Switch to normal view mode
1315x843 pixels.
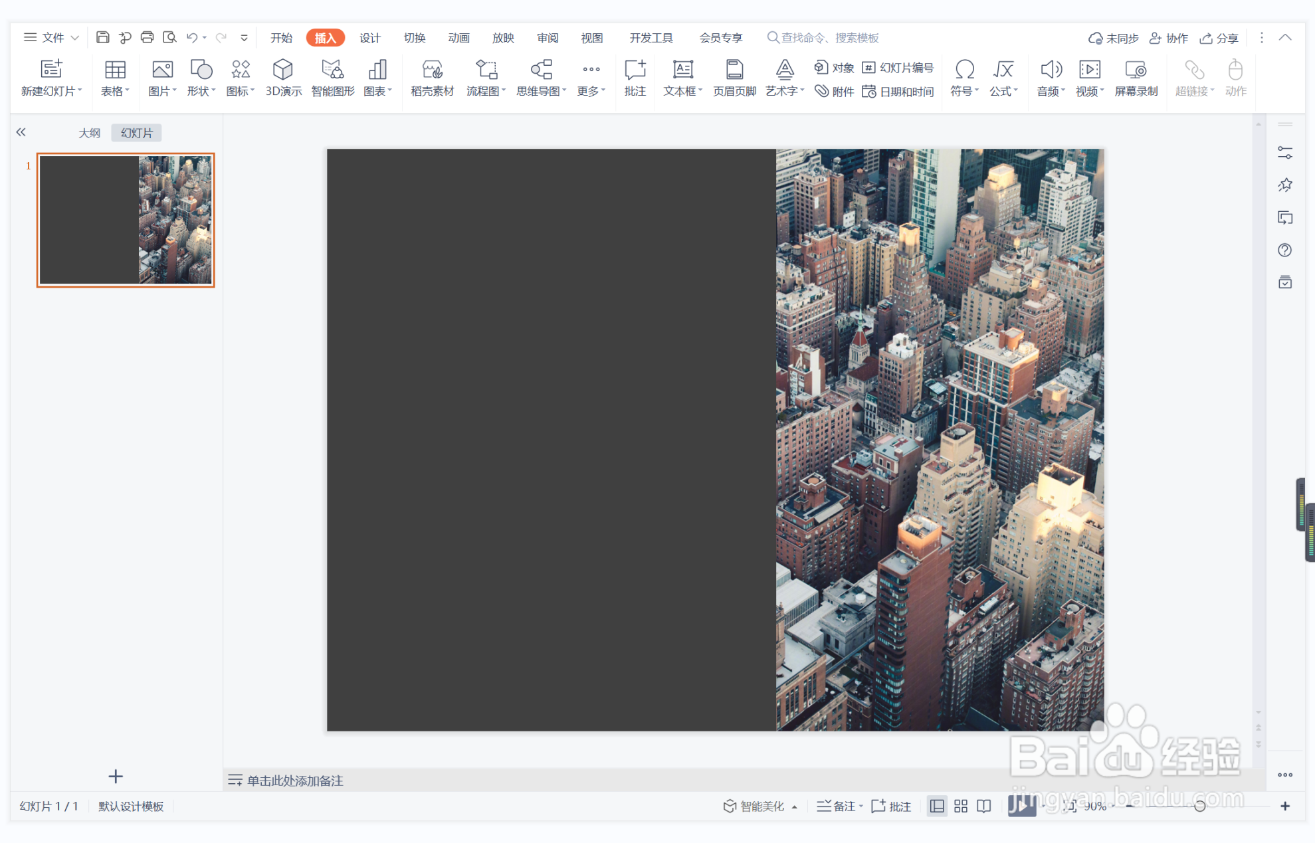(x=937, y=806)
